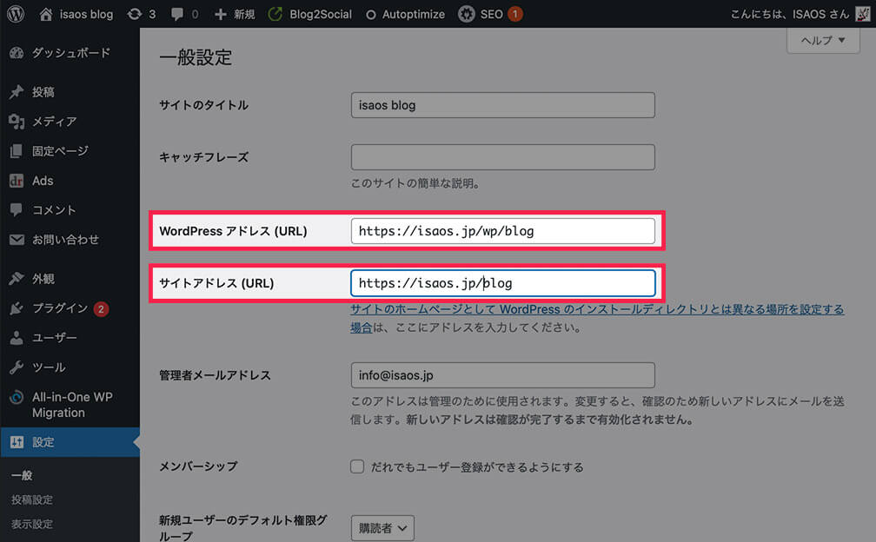Click the サイトのタイトル input field

503,105
